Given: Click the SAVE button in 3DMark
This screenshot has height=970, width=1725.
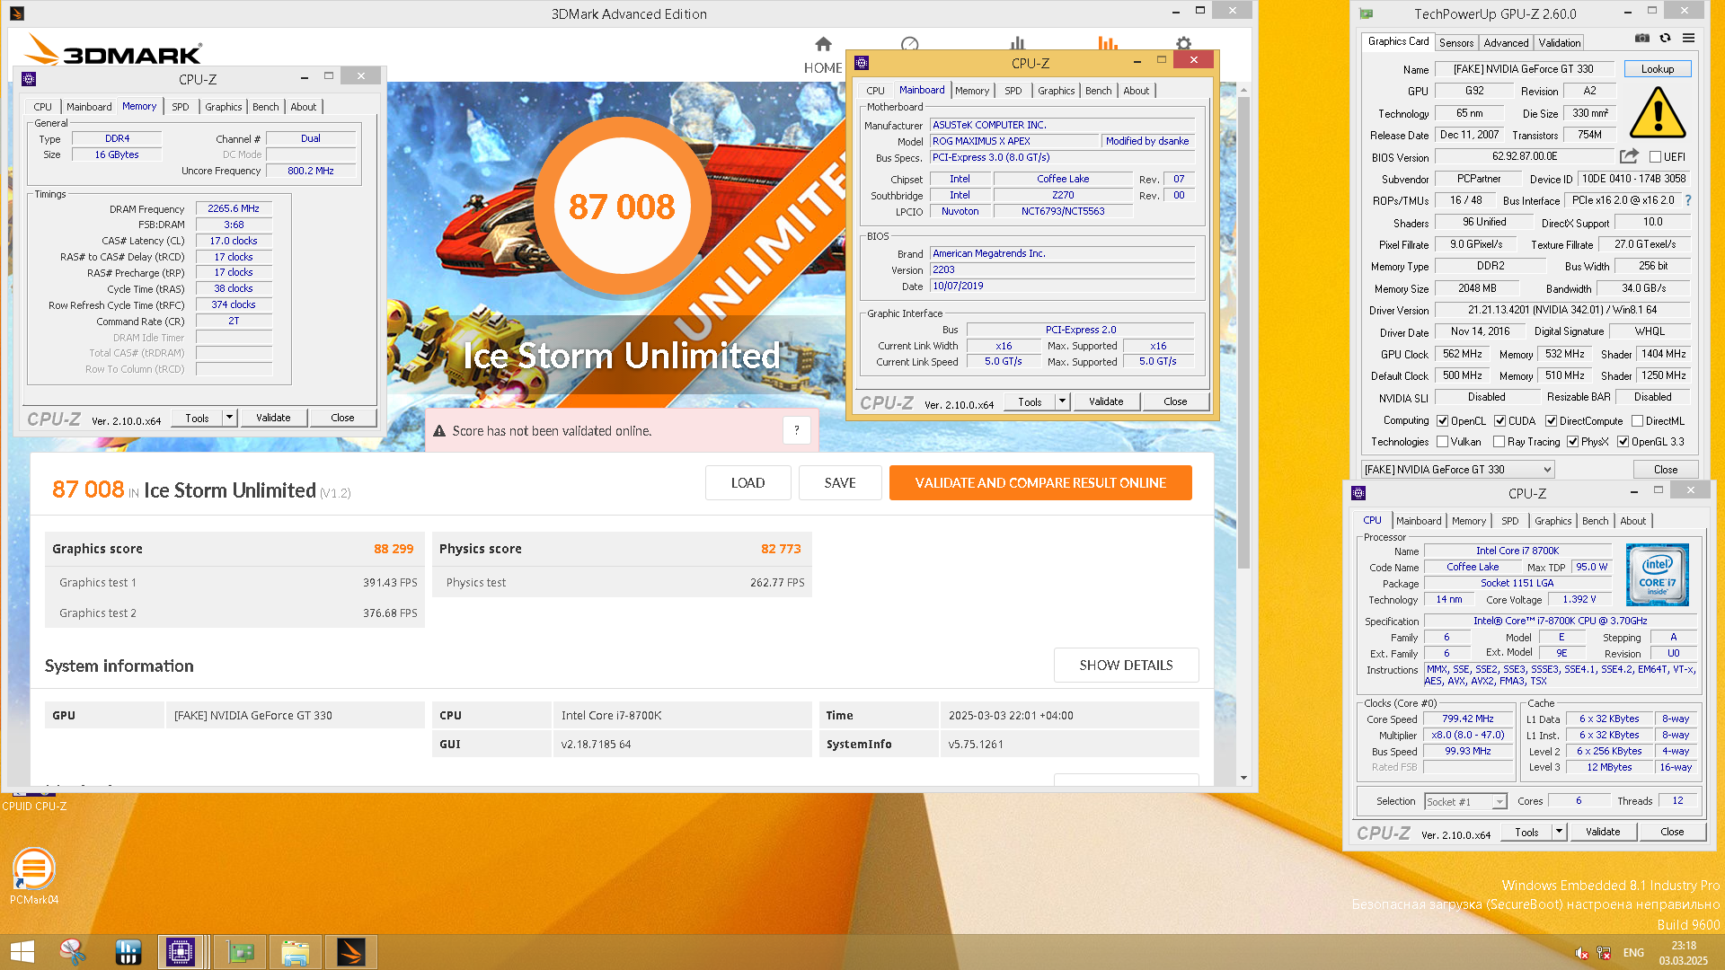Looking at the screenshot, I should [x=840, y=483].
